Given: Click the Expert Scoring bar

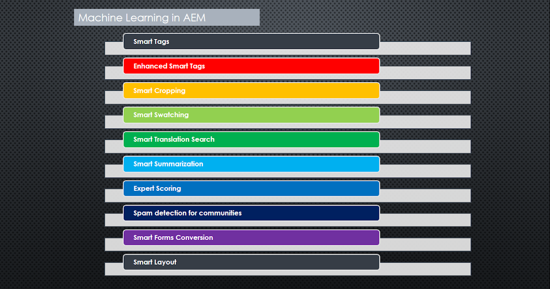Looking at the screenshot, I should click(x=251, y=188).
